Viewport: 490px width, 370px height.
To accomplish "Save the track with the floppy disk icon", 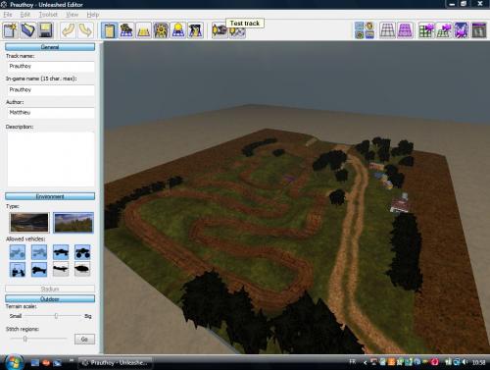I will (x=45, y=30).
